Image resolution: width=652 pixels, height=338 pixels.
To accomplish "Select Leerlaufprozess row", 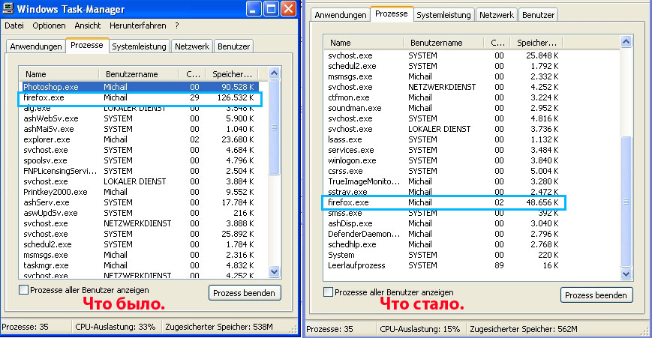I will coord(443,265).
